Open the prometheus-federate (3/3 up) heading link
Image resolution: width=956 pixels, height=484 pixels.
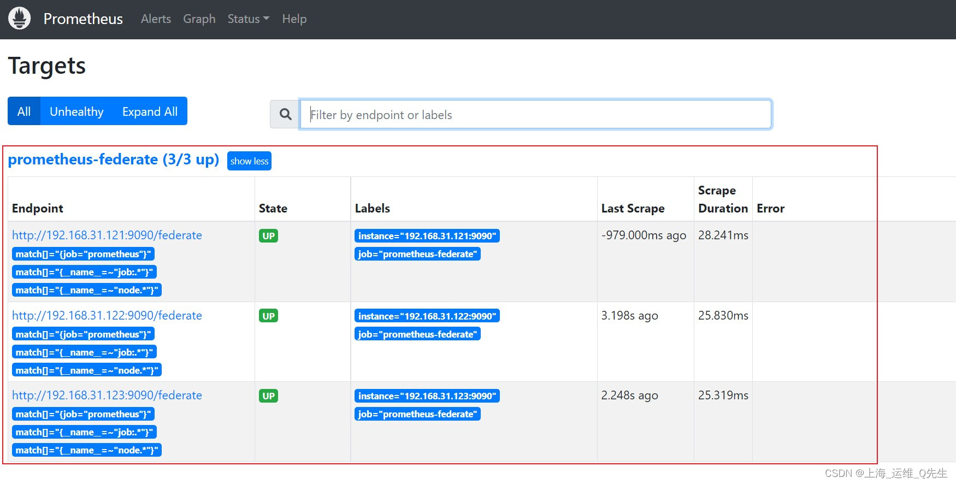pyautogui.click(x=114, y=160)
